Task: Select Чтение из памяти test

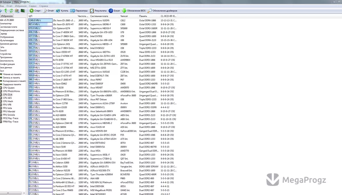Action: click(x=12, y=74)
